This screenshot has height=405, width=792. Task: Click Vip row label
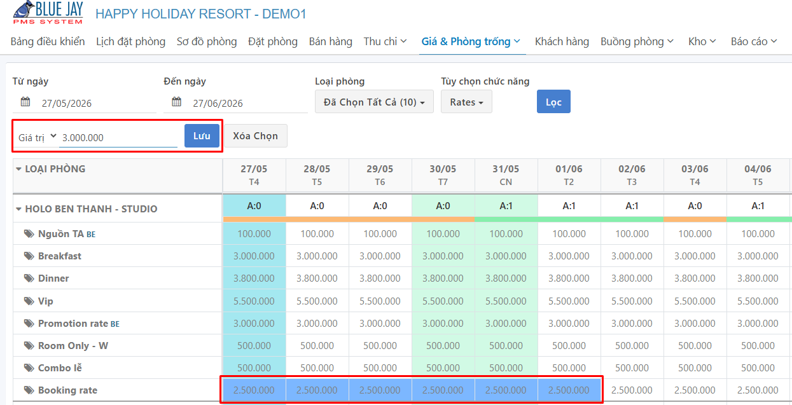(46, 301)
